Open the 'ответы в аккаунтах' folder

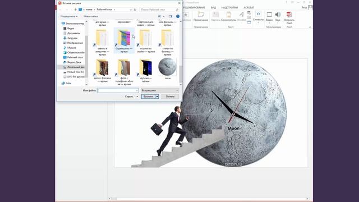(102, 43)
